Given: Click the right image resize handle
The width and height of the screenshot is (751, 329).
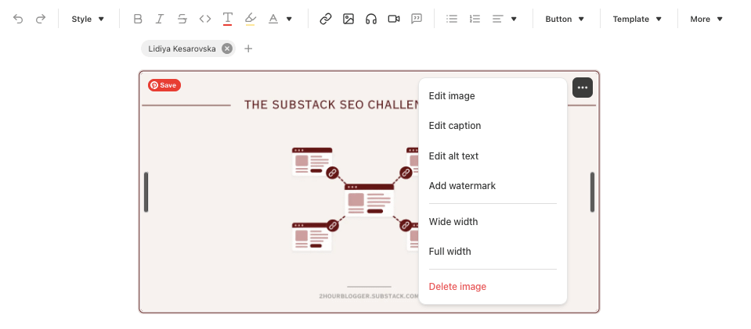Looking at the screenshot, I should 593,192.
